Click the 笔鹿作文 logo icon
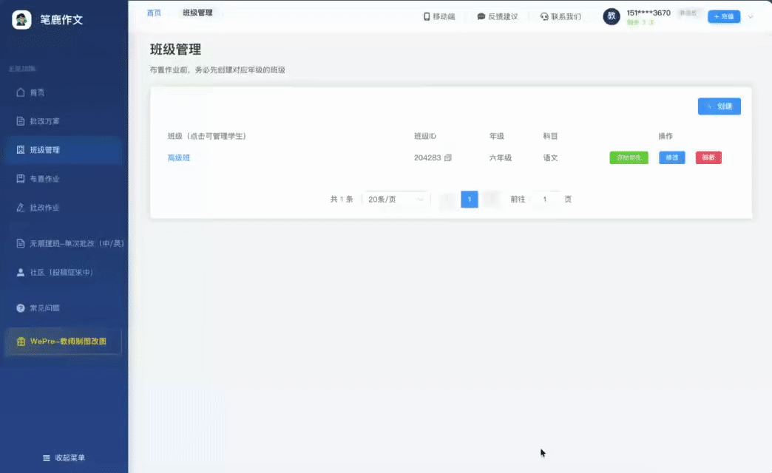Screen dimensions: 772x473 point(21,20)
